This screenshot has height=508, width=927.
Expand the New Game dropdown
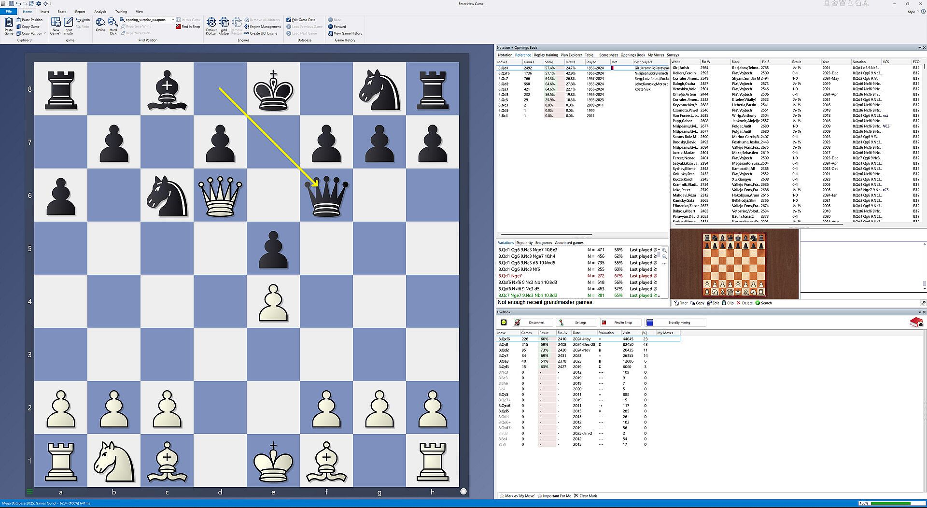(56, 33)
